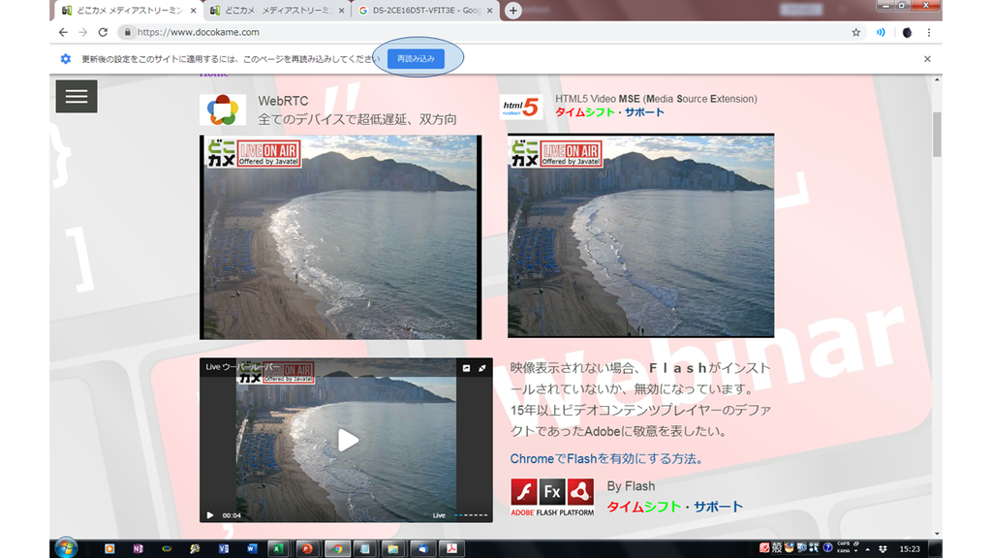The image size is (992, 558).
Task: Click the Adobe Flex Fx icon
Action: pos(552,491)
